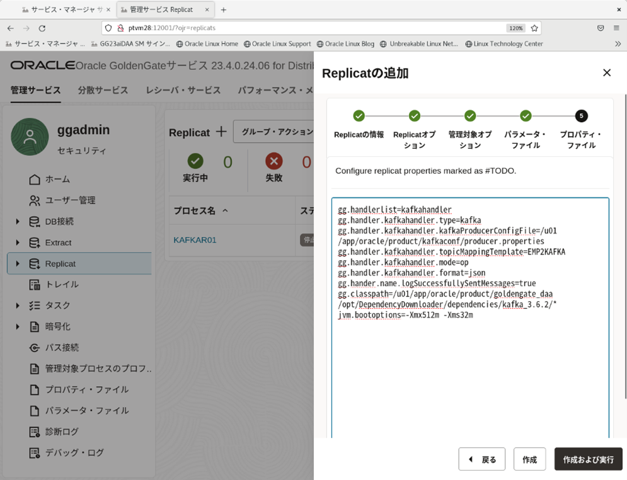Expand the Replicat tree node

tap(18, 264)
